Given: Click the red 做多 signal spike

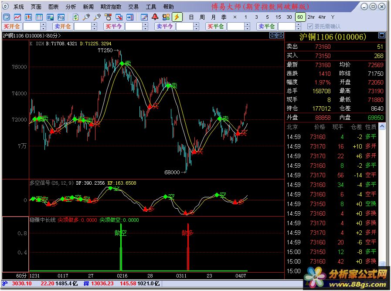Looking at the screenshot, I should point(188,247).
